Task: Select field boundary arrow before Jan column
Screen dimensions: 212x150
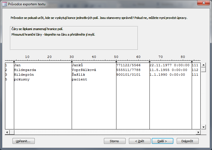Action: click(14, 62)
